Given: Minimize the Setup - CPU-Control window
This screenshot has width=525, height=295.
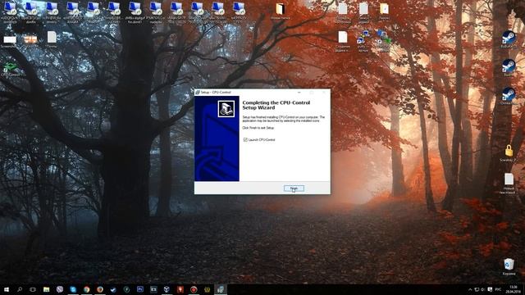Looking at the screenshot, I should [299, 93].
